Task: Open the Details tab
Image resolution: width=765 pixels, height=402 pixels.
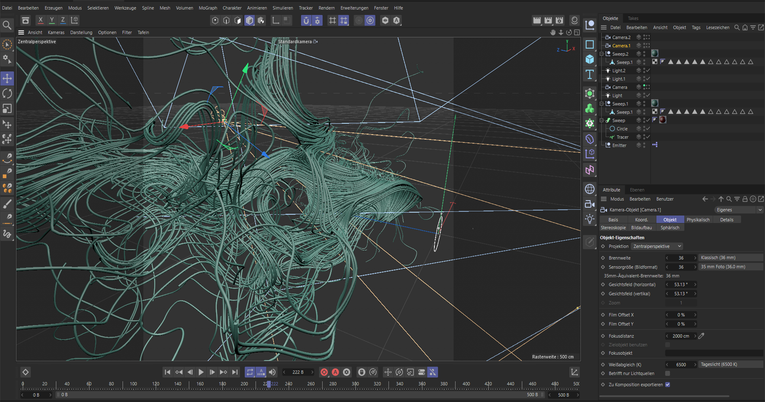Action: tap(726, 220)
